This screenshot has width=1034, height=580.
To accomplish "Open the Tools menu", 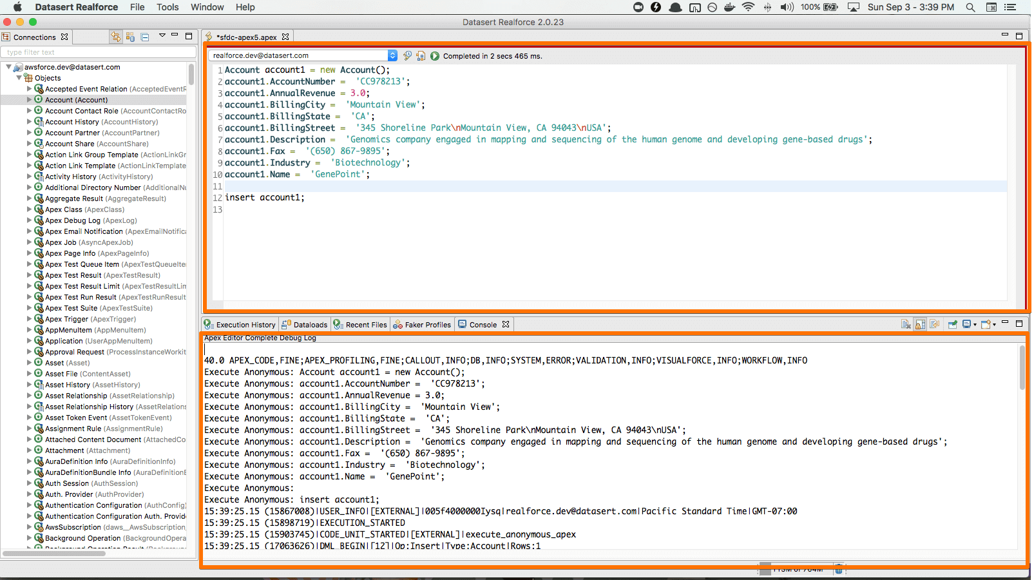I will 168,7.
